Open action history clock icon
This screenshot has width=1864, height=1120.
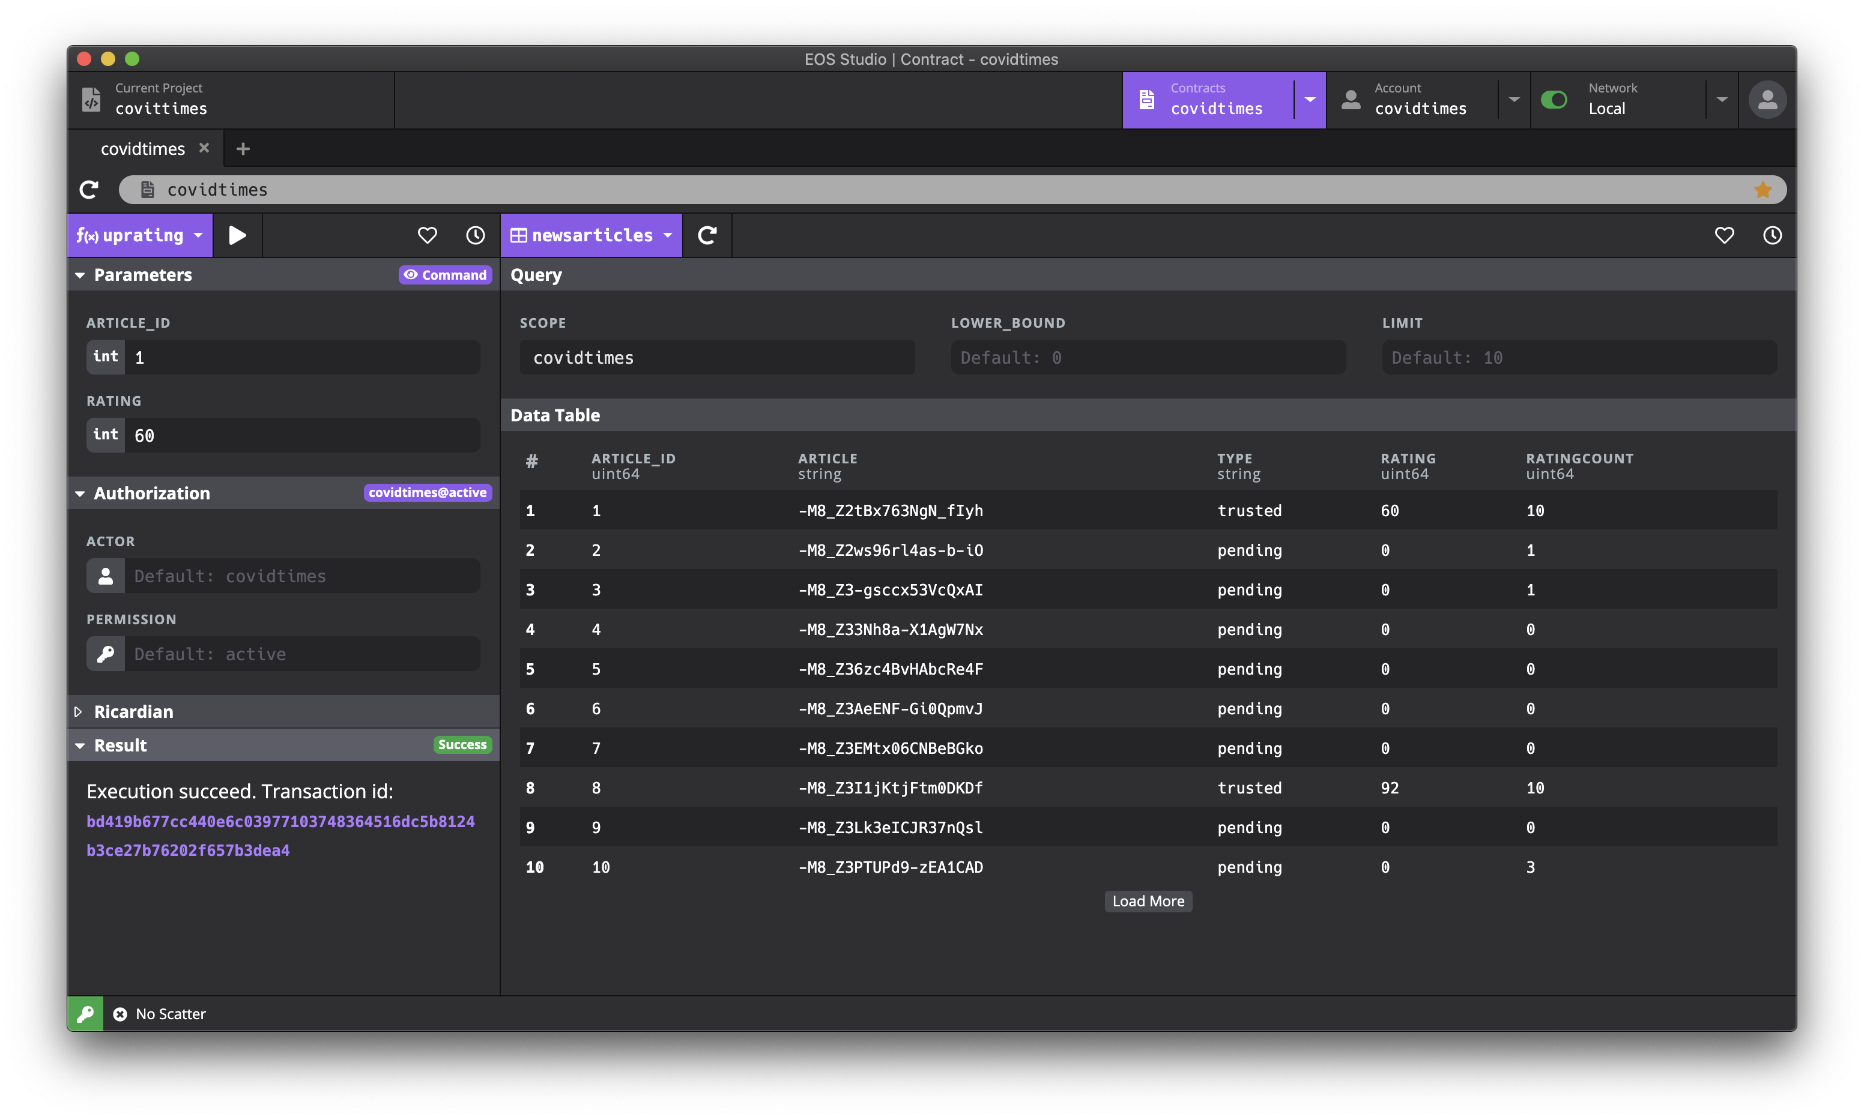point(475,235)
